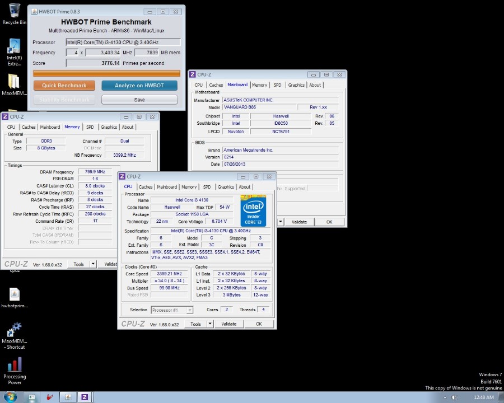Close the CPU-Z Mainboard window
The image size is (504, 403).
point(339,74)
